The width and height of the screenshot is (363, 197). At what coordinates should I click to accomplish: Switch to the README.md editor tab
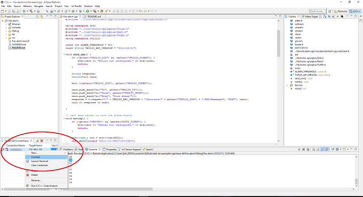coord(94,17)
